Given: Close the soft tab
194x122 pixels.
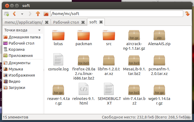Looking at the screenshot, I should click(x=101, y=22).
